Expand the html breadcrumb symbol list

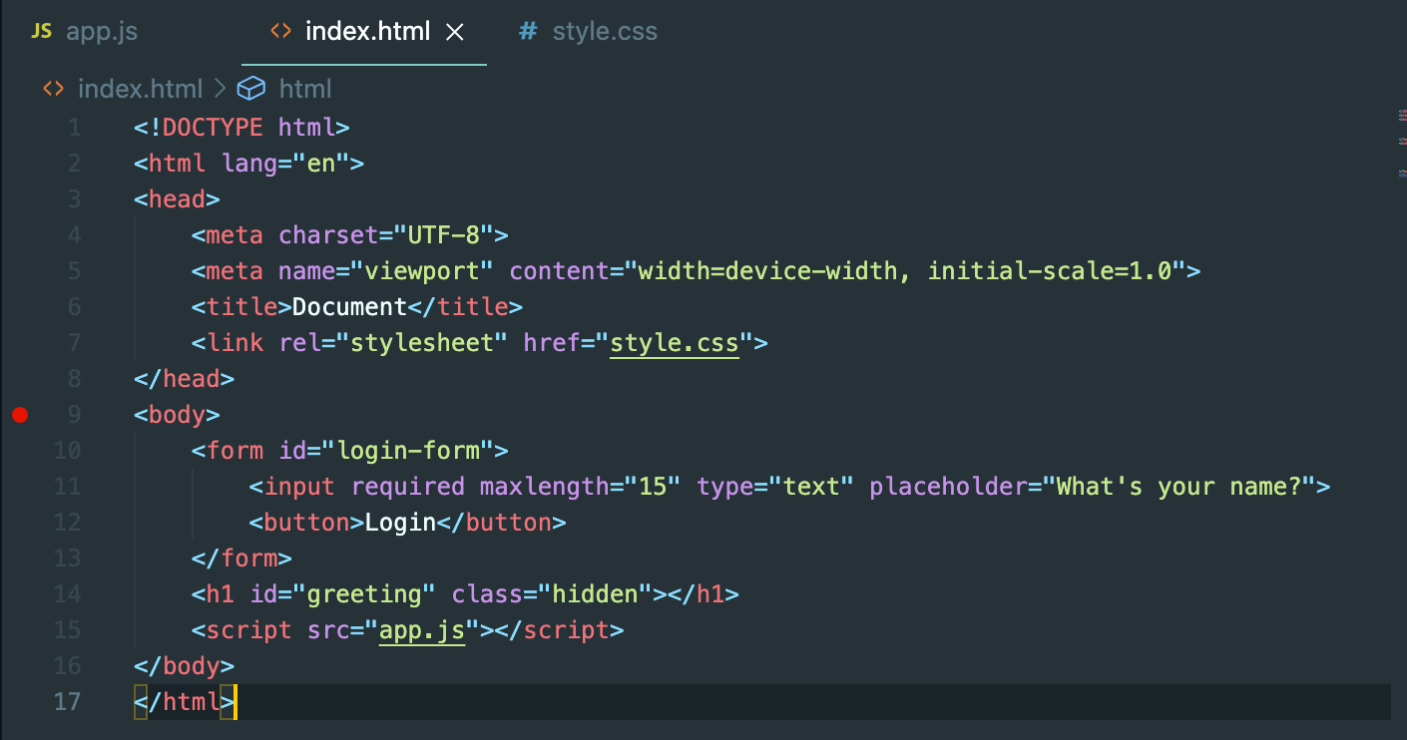[x=304, y=89]
